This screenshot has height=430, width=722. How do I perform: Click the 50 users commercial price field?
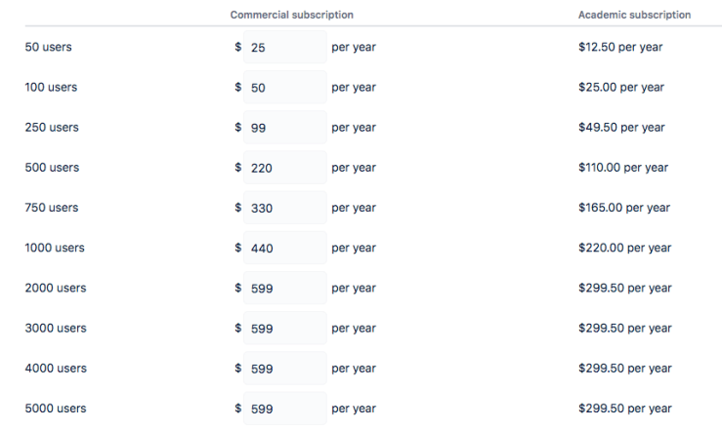click(284, 47)
